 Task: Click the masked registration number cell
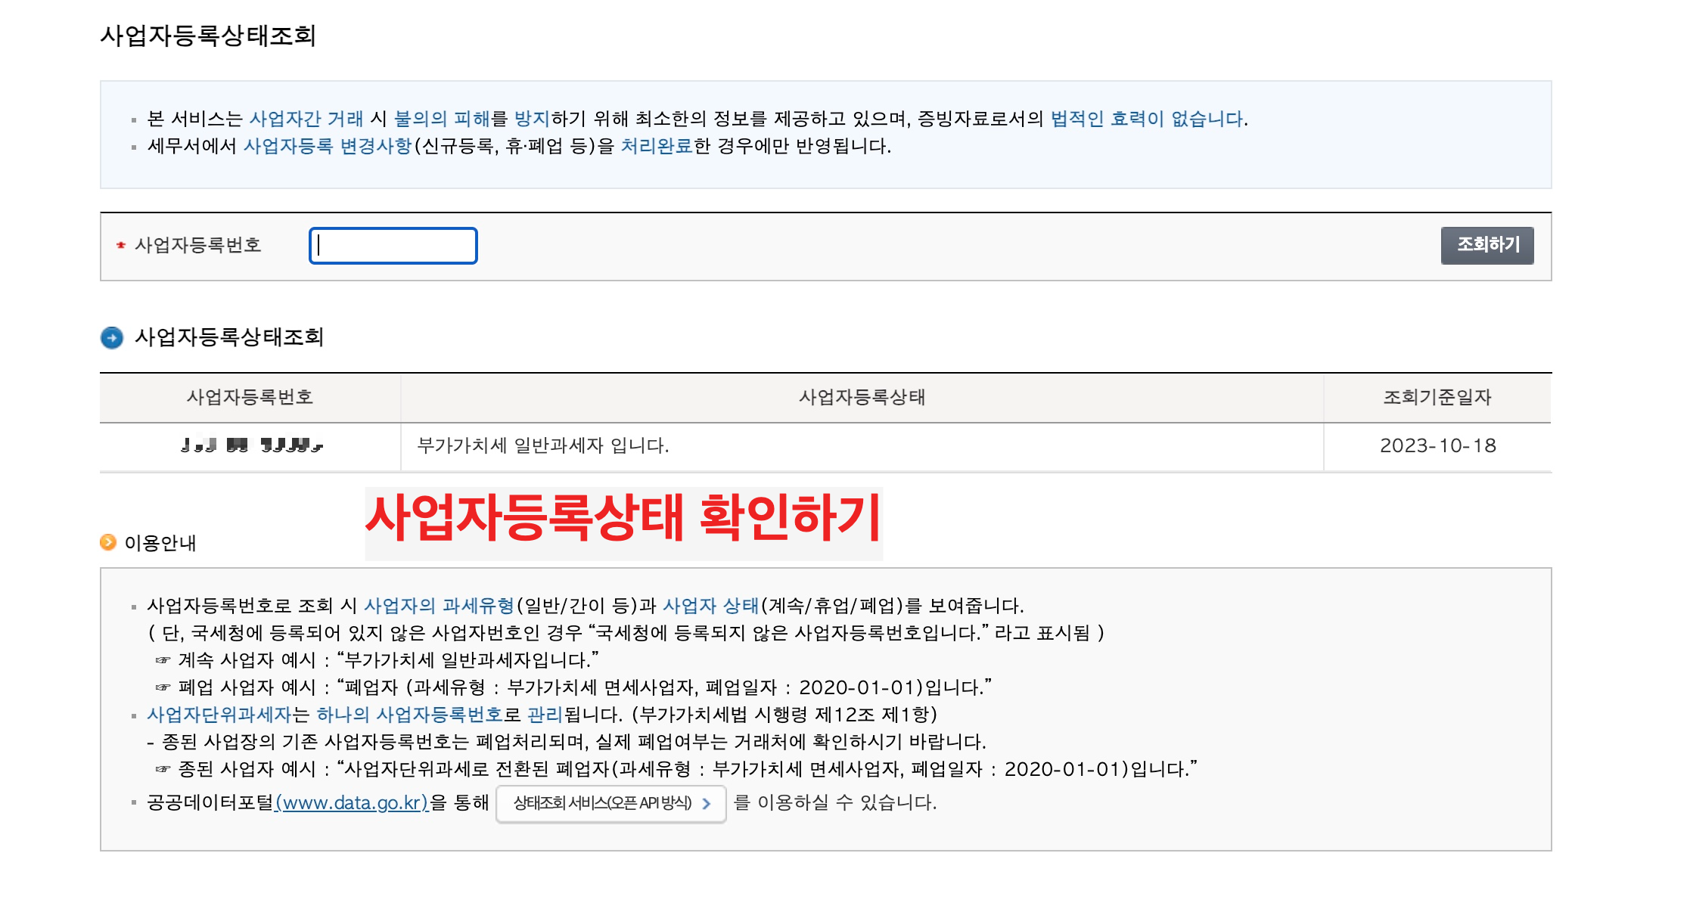(x=251, y=445)
